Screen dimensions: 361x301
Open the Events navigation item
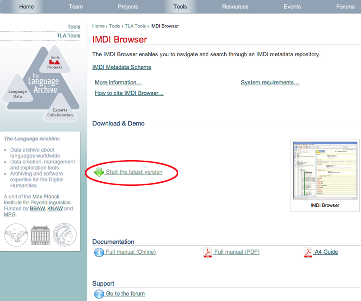(x=292, y=7)
